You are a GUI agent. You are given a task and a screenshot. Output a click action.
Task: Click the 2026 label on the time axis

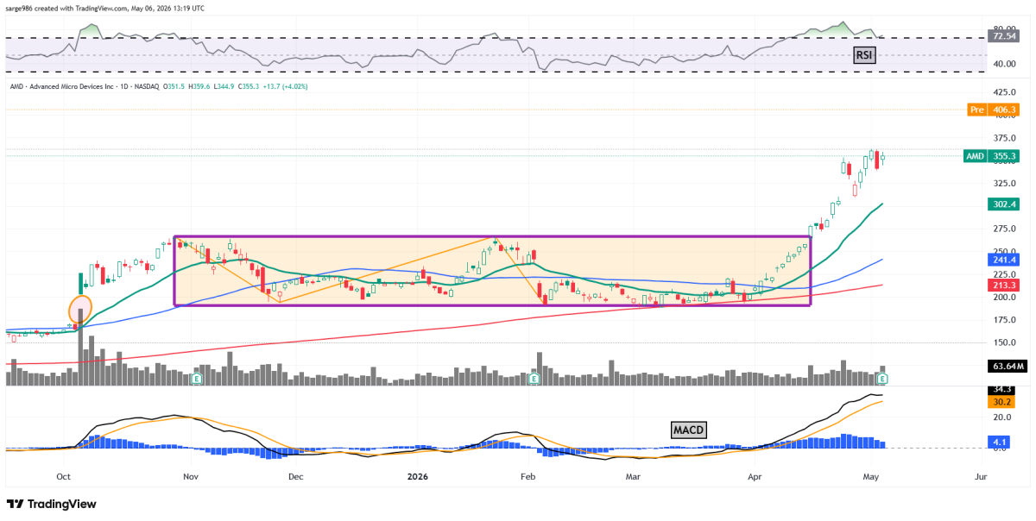[x=418, y=475]
